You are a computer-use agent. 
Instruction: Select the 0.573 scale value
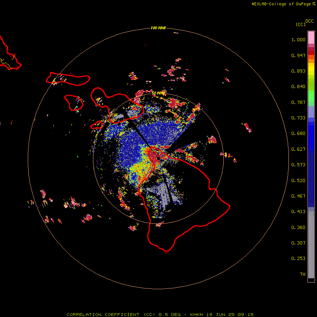pos(298,165)
